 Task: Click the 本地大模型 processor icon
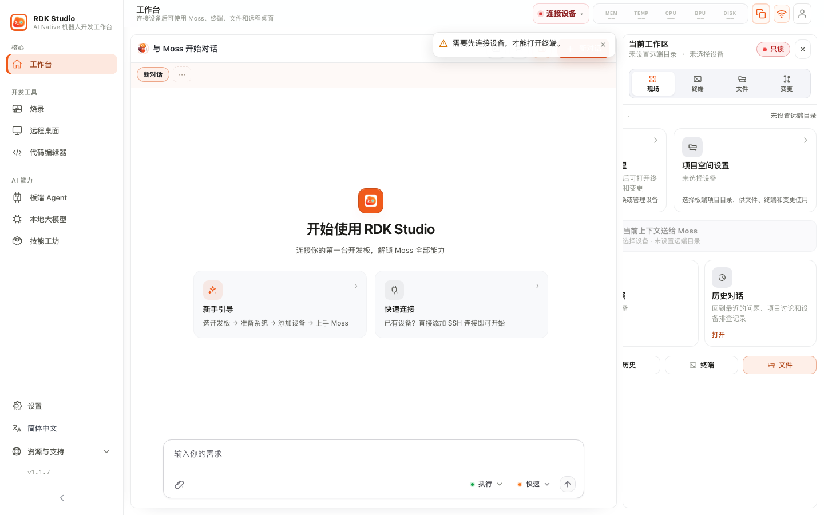[x=17, y=219]
